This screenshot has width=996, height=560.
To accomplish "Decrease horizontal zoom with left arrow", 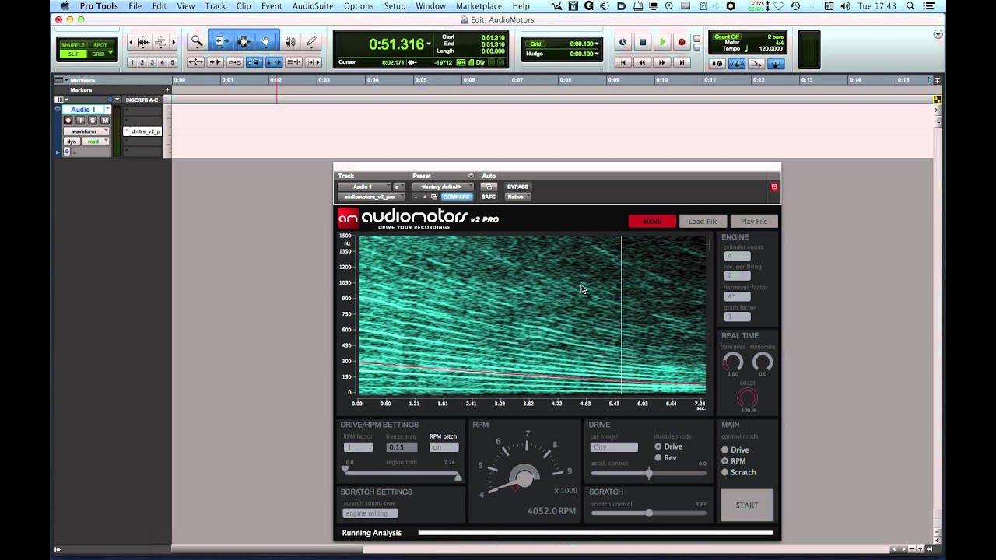I will tap(132, 42).
